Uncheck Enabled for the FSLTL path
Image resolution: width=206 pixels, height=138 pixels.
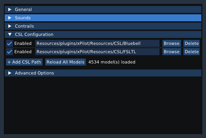coord(9,52)
